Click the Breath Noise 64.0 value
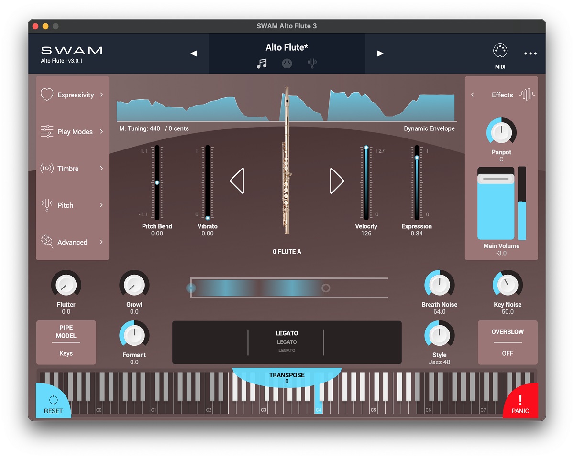Viewport: 574px width, 458px height. click(x=439, y=312)
